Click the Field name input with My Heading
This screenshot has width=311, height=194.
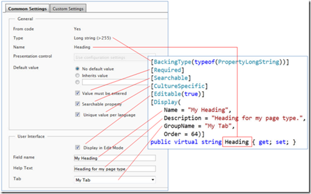(114, 158)
